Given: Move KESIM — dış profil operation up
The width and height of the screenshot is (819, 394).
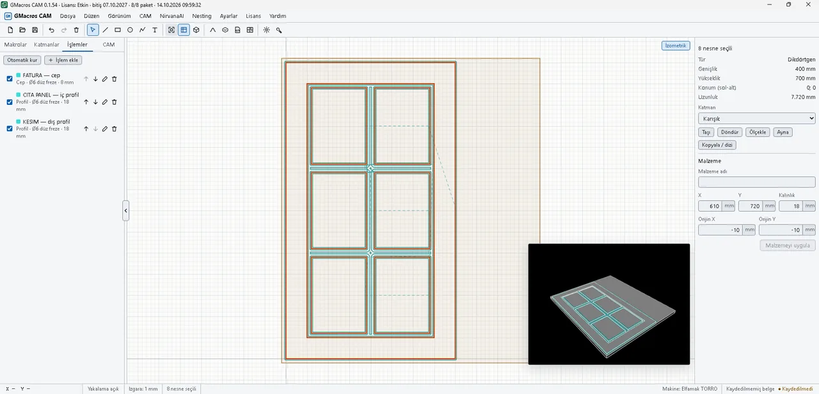Looking at the screenshot, I should click(86, 129).
